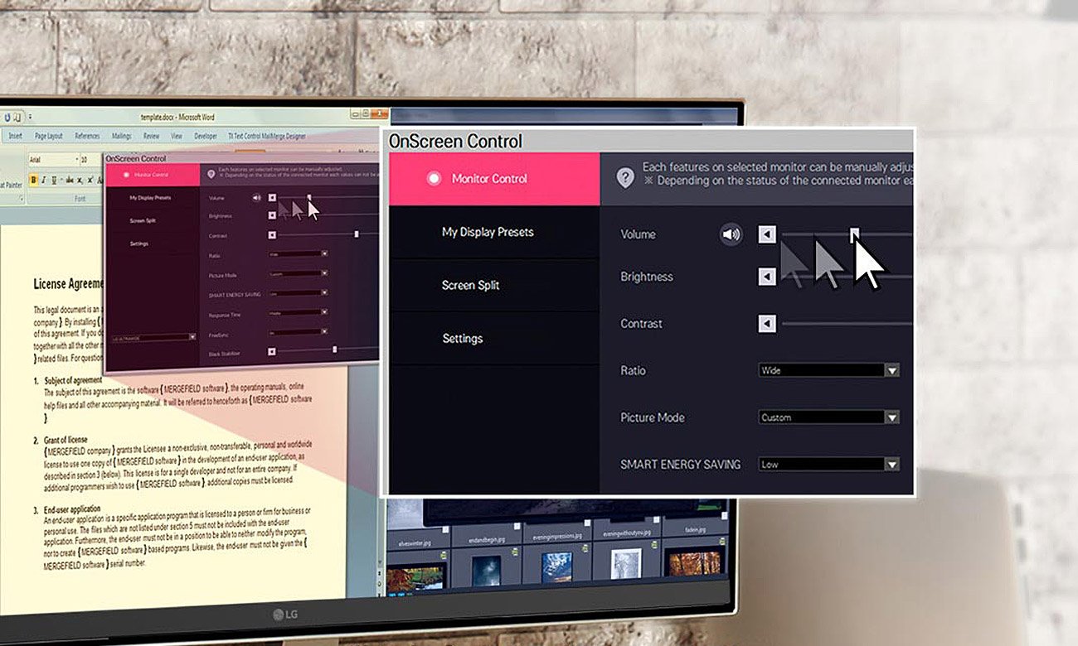Select Screen Split in small OnScreen Control window
The height and width of the screenshot is (646, 1078).
[143, 221]
